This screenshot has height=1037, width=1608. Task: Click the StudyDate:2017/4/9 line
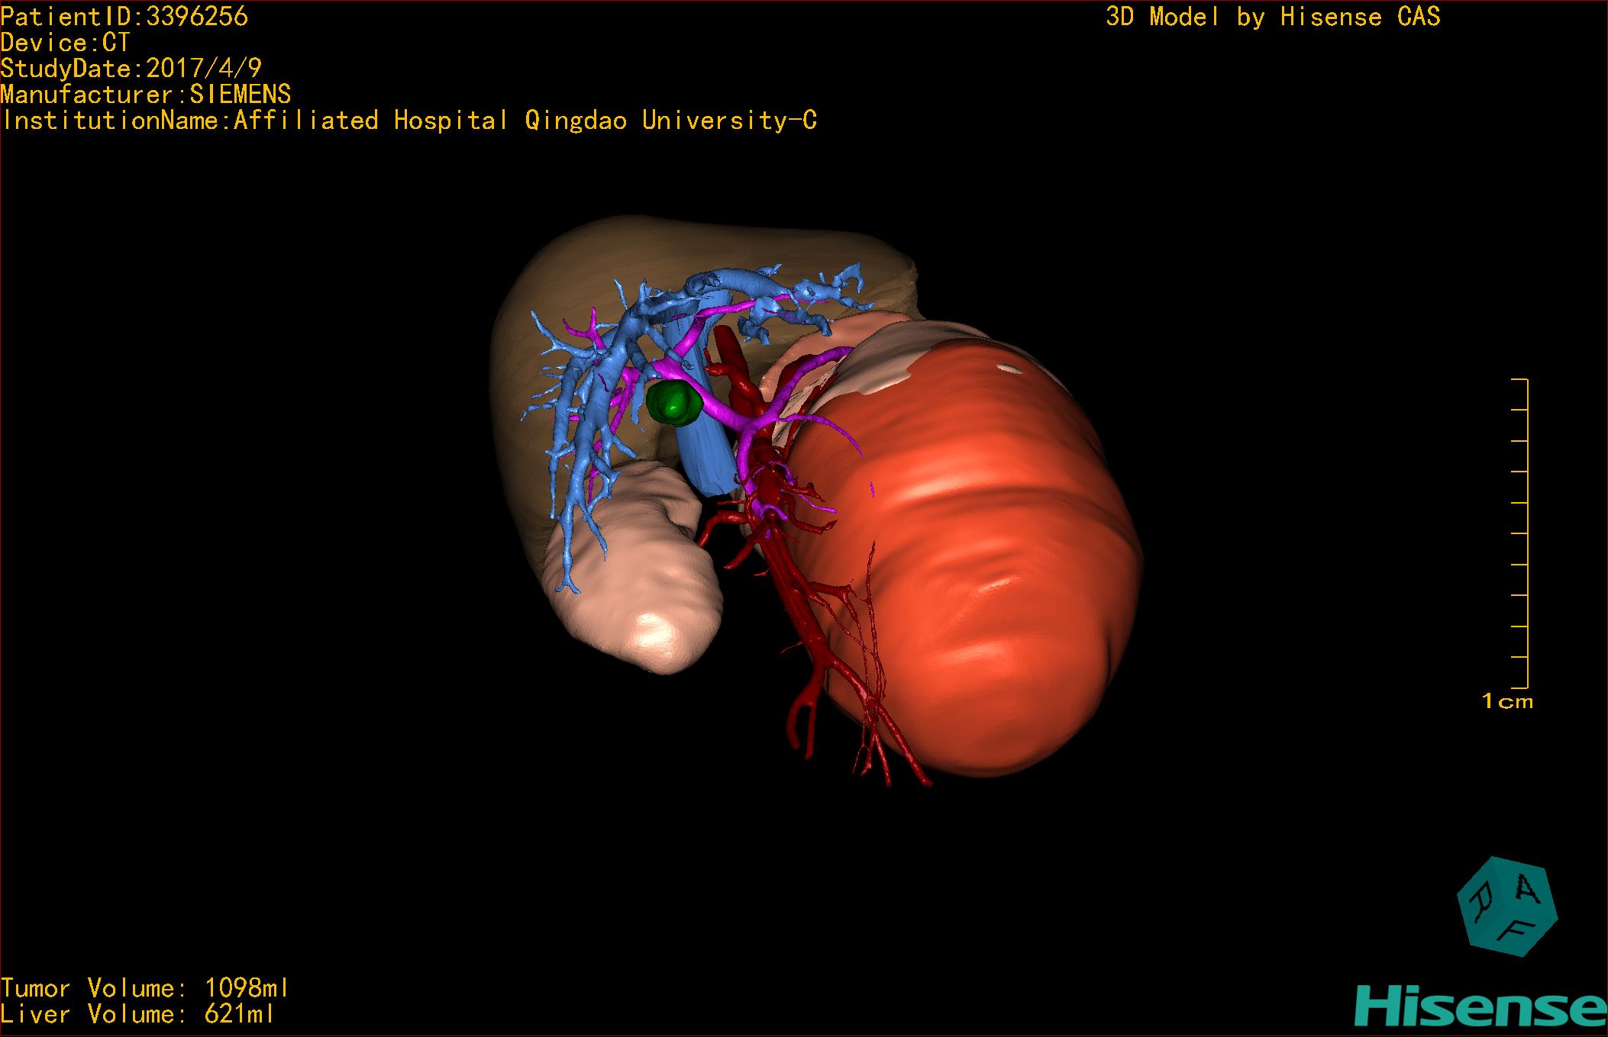(x=131, y=69)
